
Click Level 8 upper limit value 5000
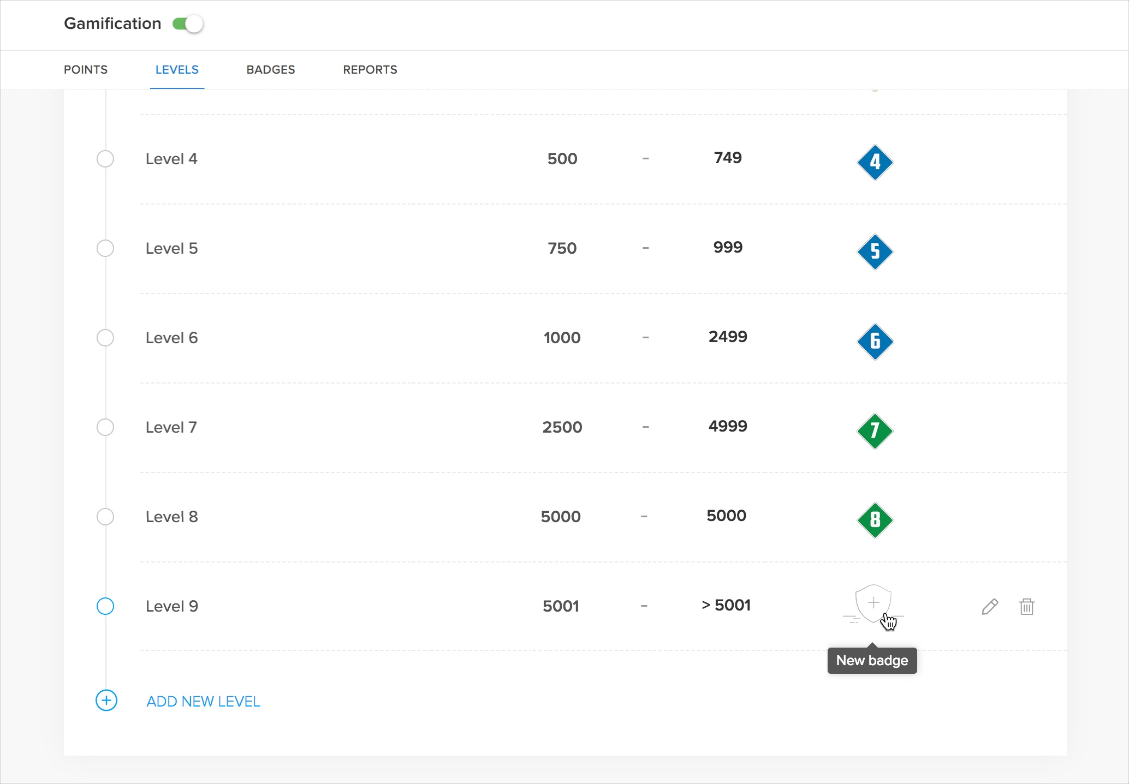pos(726,516)
